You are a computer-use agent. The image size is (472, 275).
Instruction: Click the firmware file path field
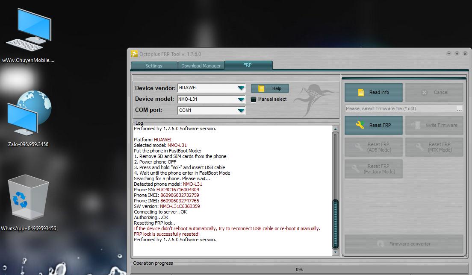[400, 108]
